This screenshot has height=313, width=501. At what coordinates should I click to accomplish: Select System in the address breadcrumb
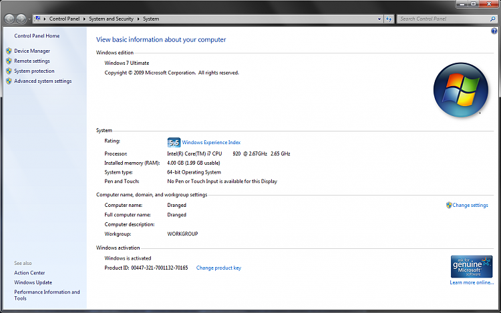151,19
